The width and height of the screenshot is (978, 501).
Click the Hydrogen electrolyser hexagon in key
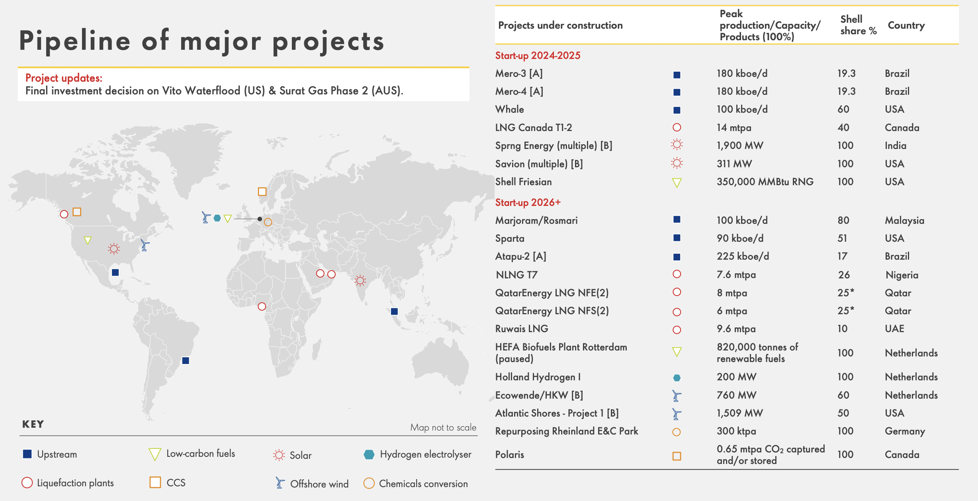point(369,454)
